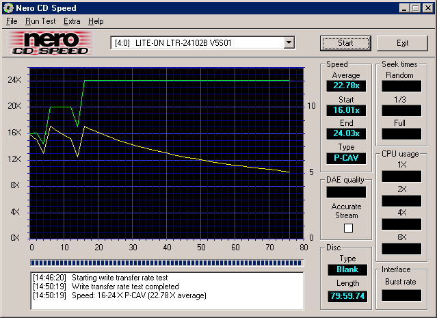
Task: Click the CPU usage 2X field
Action: 401,201
